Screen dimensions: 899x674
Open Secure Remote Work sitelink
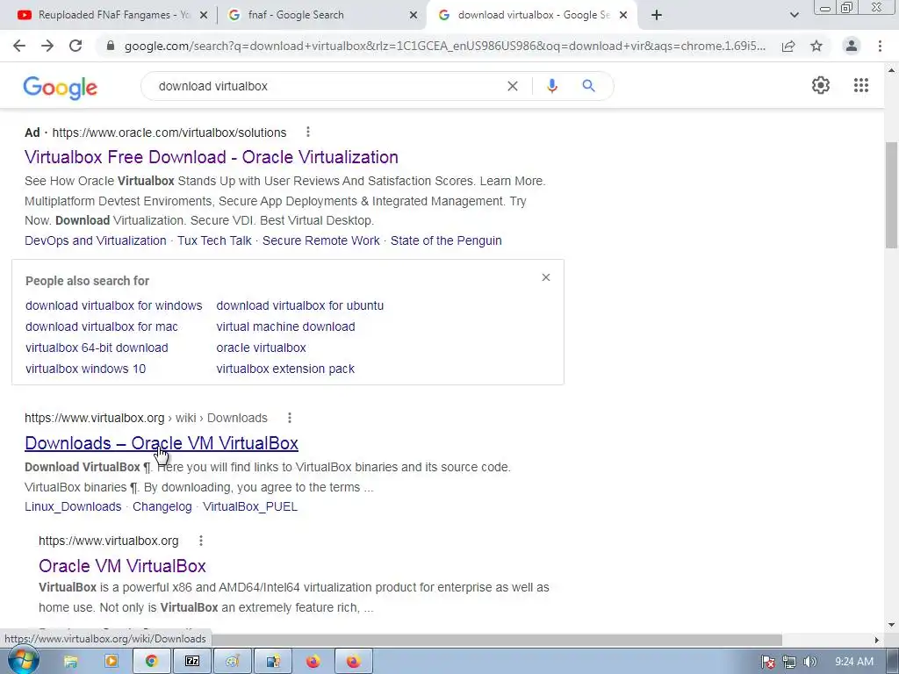(x=321, y=240)
